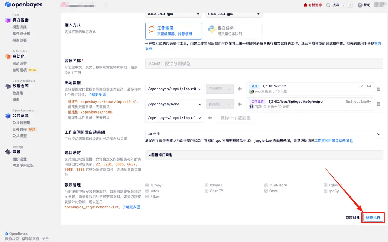Open the /openbayes/input/input0 path dropdown
Screen dimensions: 388x242
174,89
